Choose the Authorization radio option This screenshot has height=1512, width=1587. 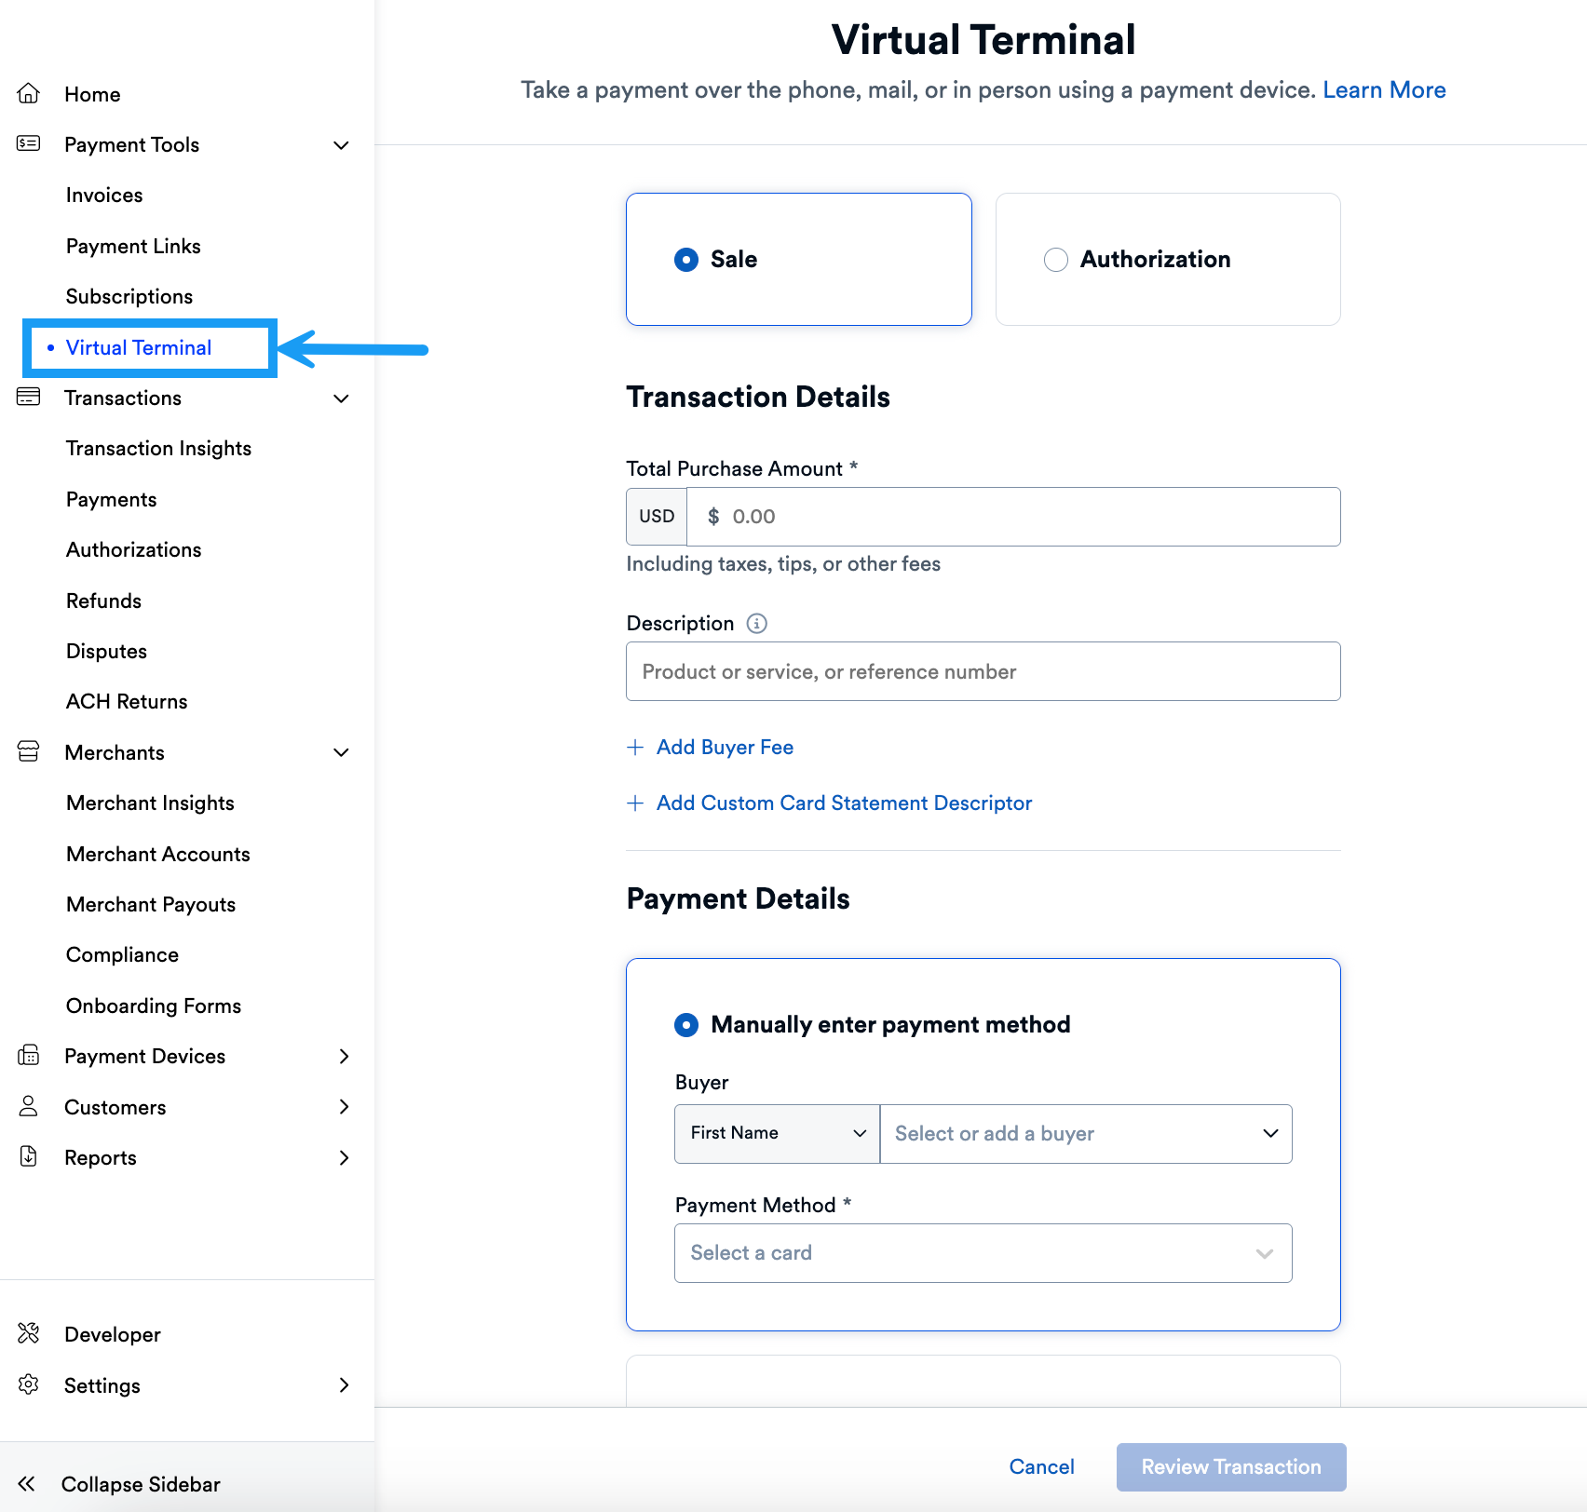(1055, 260)
